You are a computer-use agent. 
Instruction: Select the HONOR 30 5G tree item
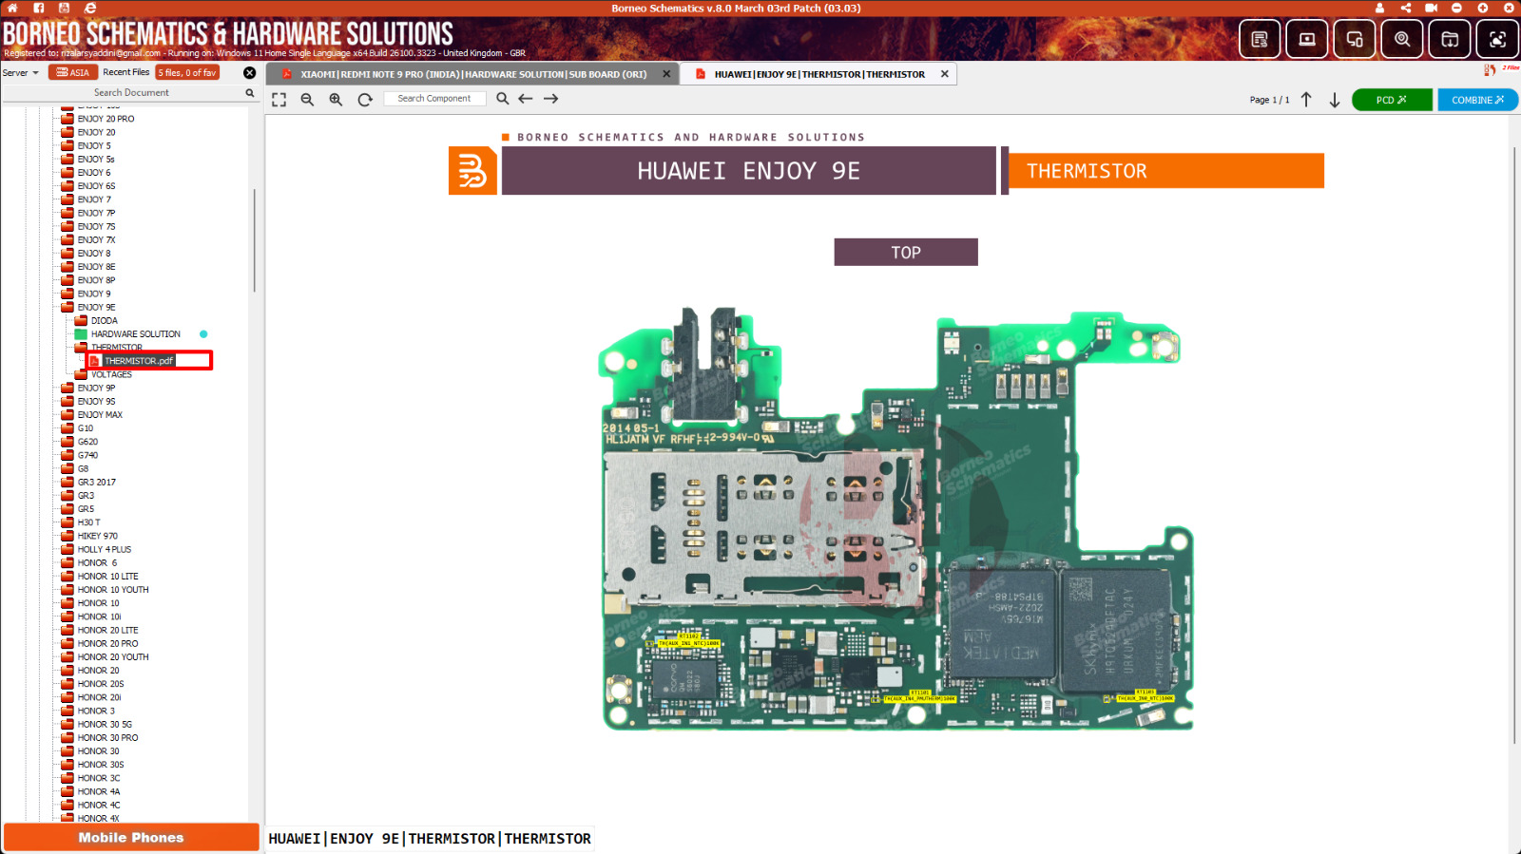click(x=105, y=725)
